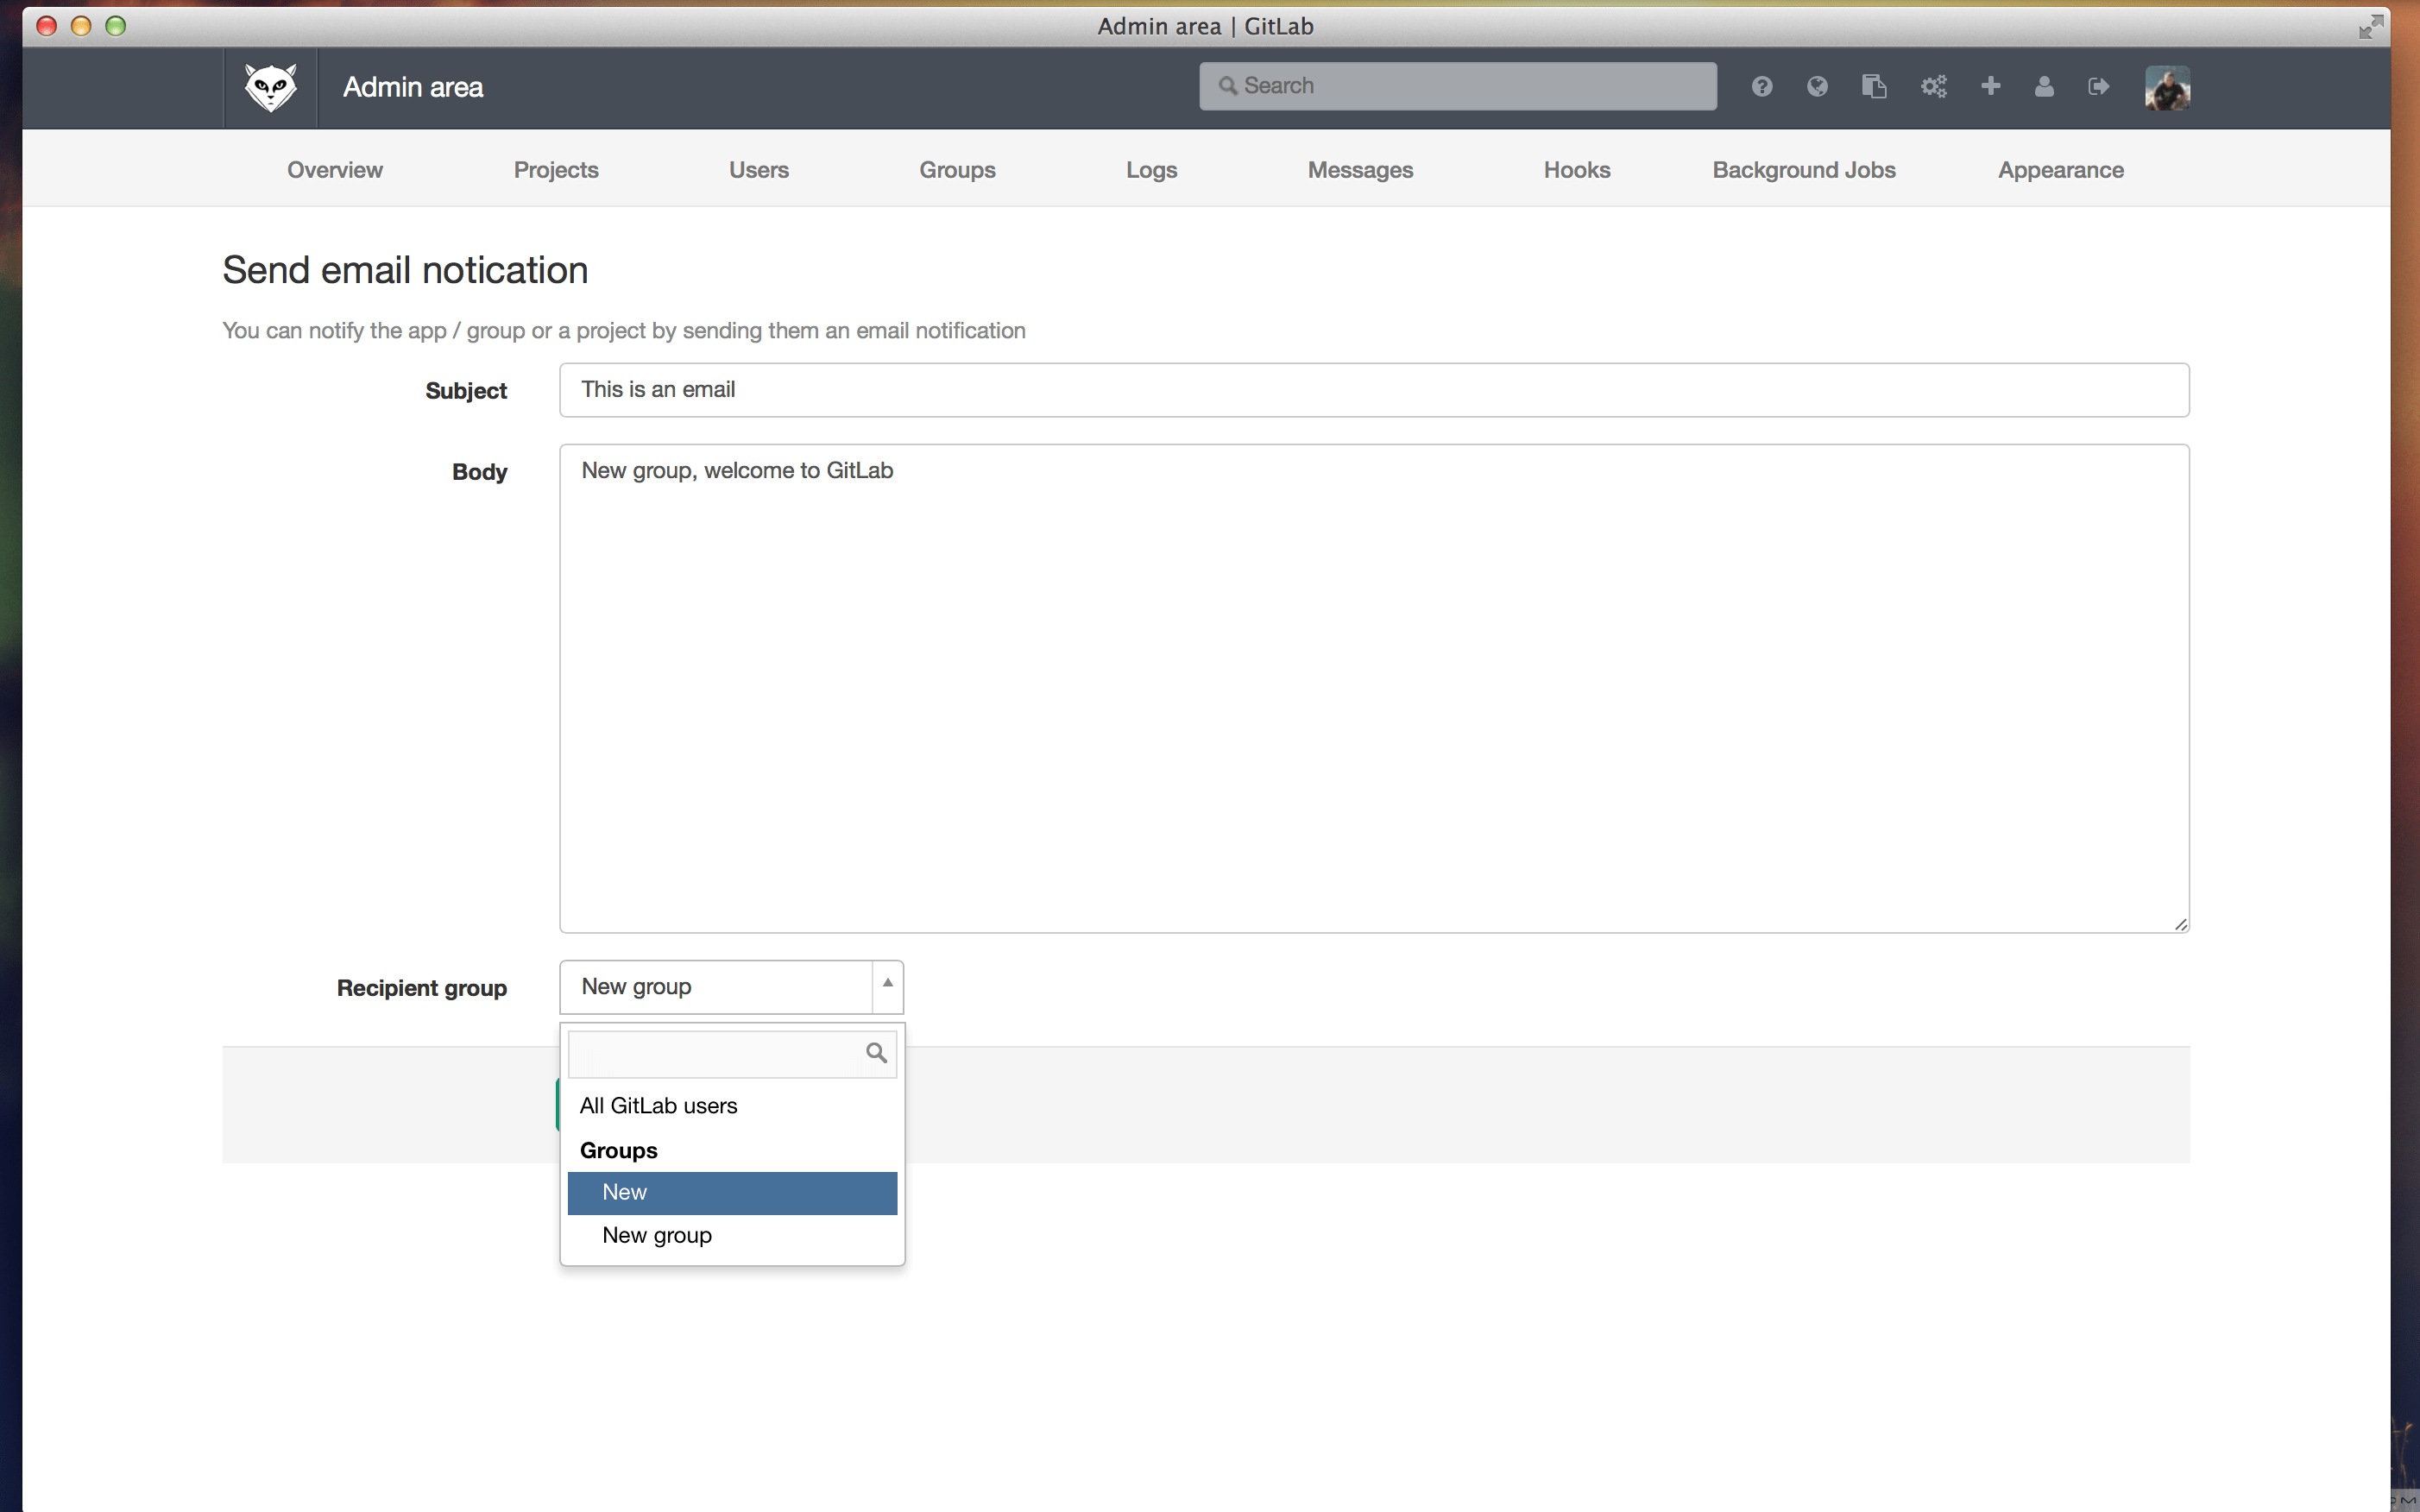Click the GitLab fox logo

270,87
